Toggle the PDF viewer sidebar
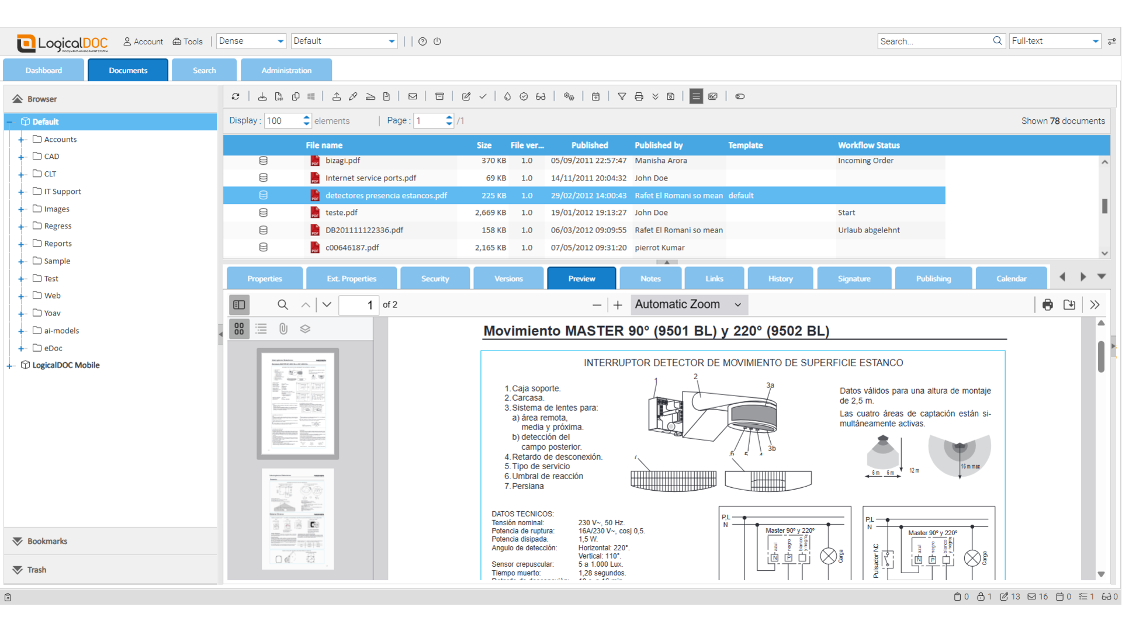 coord(239,304)
